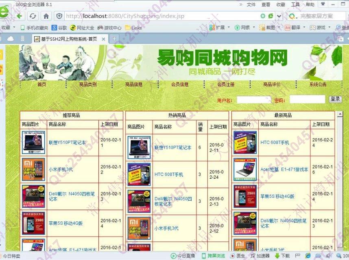Expand the address bar dropdown arrow
Screen dimensions: 349x260
tap(279, 16)
